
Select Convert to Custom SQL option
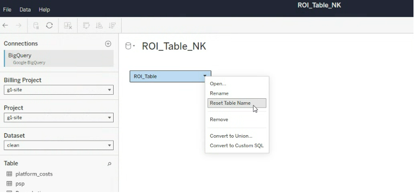point(237,146)
